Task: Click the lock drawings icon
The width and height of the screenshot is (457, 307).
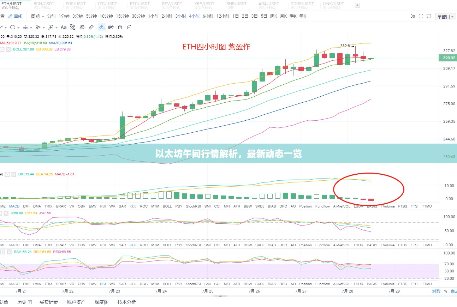Action: [x=120, y=27]
